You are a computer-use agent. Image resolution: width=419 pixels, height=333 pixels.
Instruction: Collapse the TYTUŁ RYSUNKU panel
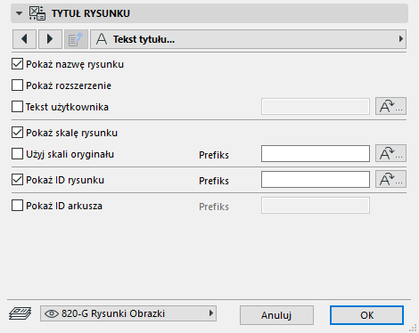pos(19,13)
